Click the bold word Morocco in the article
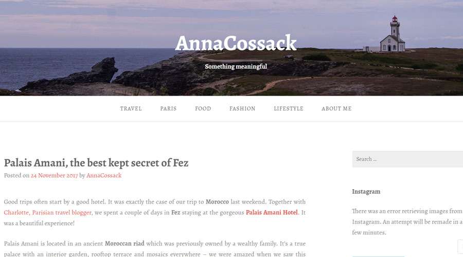The width and height of the screenshot is (463, 257). coord(217,202)
